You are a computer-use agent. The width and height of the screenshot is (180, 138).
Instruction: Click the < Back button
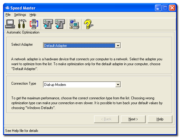coord(106,119)
